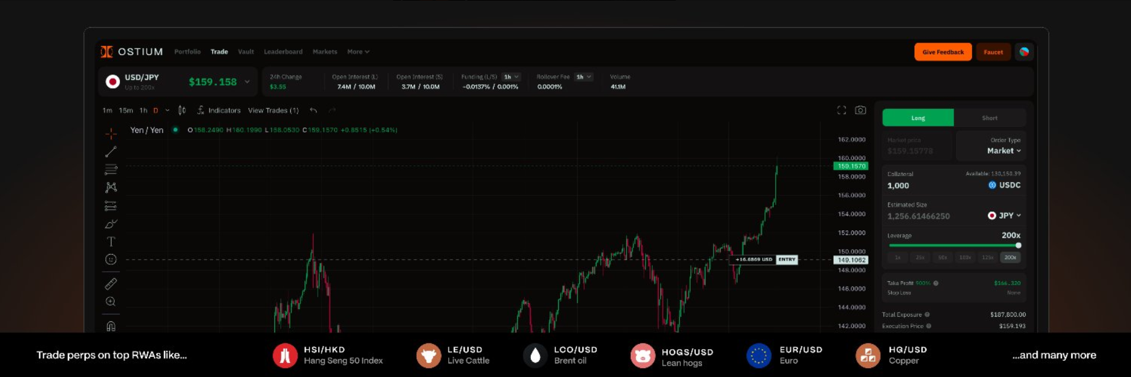Click the Give Feedback button

tap(942, 52)
